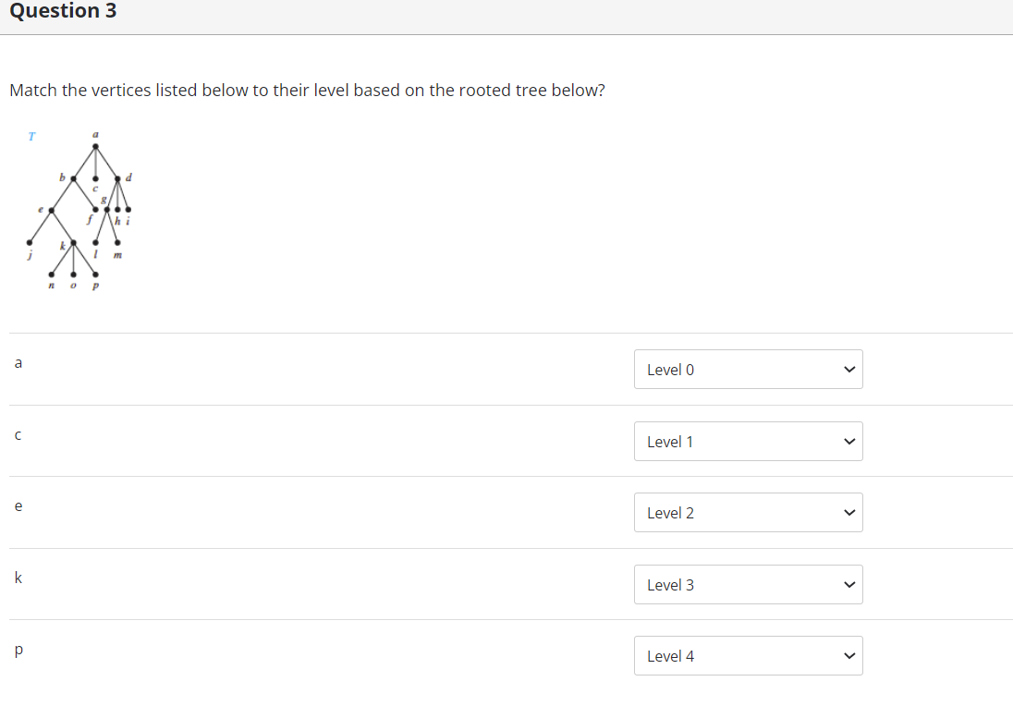Viewport: 1013px width, 706px height.
Task: Select the row label "c" in the list
Action: tap(18, 435)
